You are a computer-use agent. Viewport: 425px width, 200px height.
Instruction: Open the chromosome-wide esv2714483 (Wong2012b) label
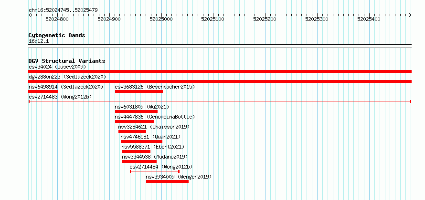click(x=61, y=97)
